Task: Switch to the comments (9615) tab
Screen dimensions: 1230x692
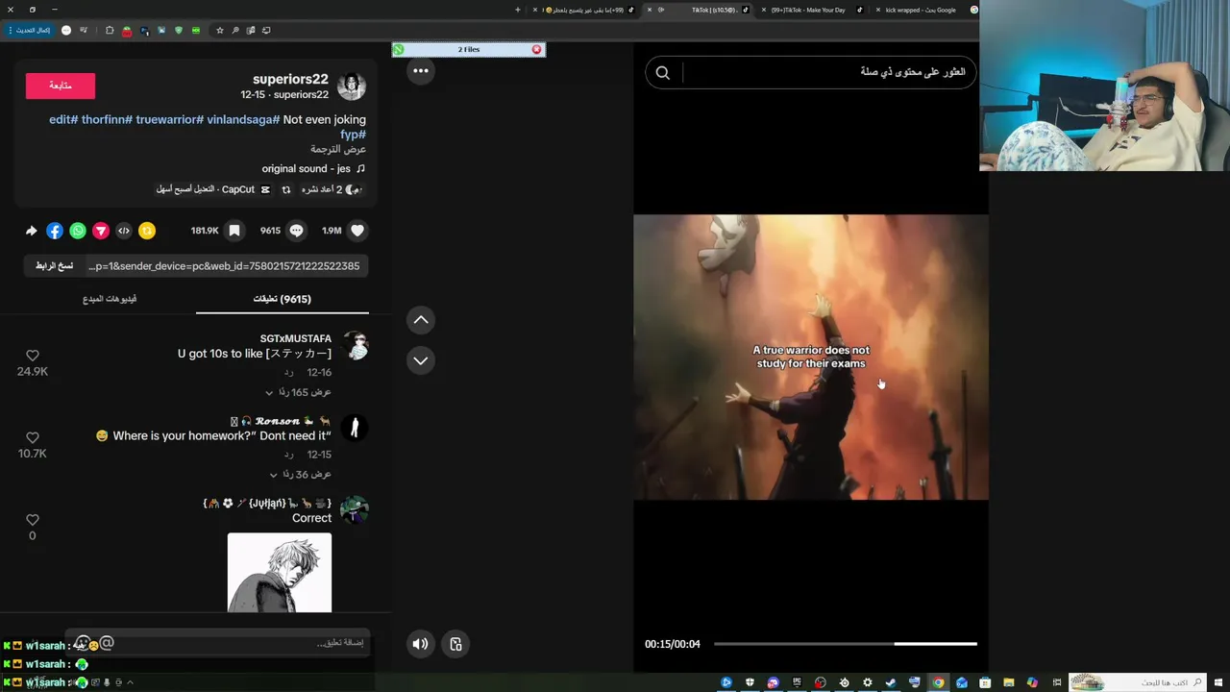Action: [282, 299]
